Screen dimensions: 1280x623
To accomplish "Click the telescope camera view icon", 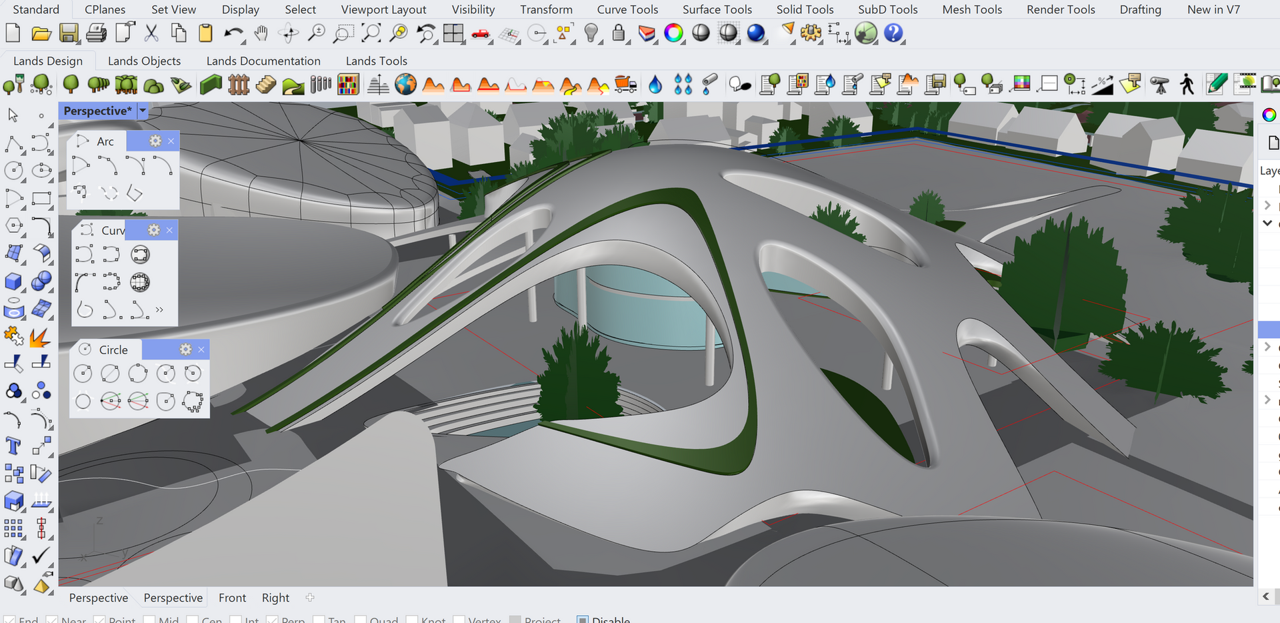I will [1160, 85].
